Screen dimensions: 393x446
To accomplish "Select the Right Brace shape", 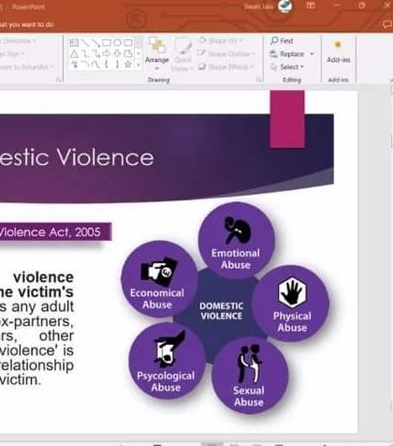I will click(117, 65).
